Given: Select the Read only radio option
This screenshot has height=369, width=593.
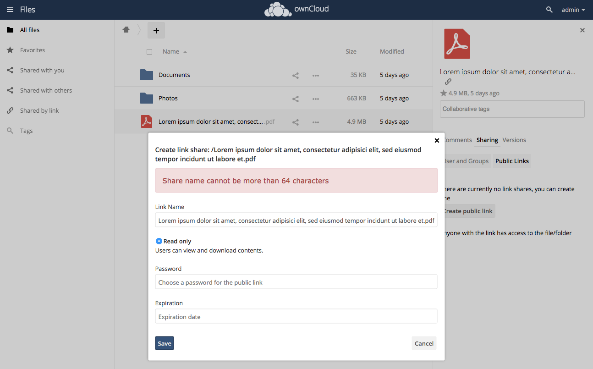Looking at the screenshot, I should [159, 241].
